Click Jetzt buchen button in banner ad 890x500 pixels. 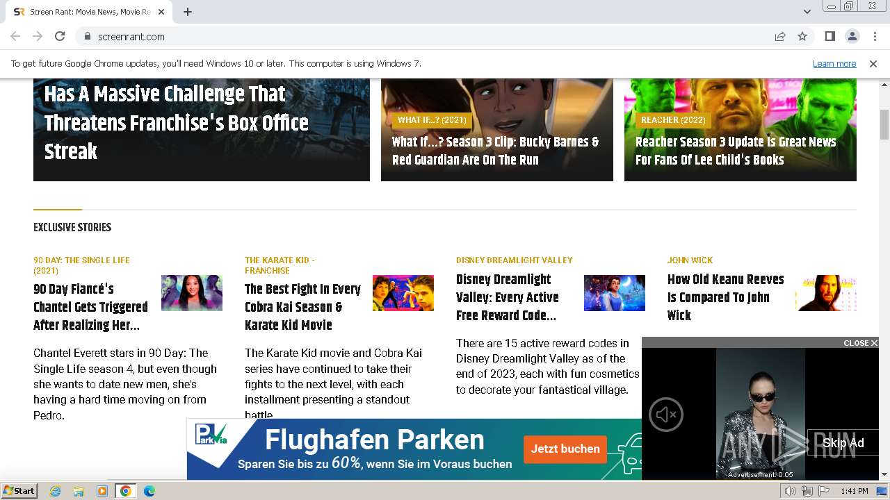pos(565,449)
